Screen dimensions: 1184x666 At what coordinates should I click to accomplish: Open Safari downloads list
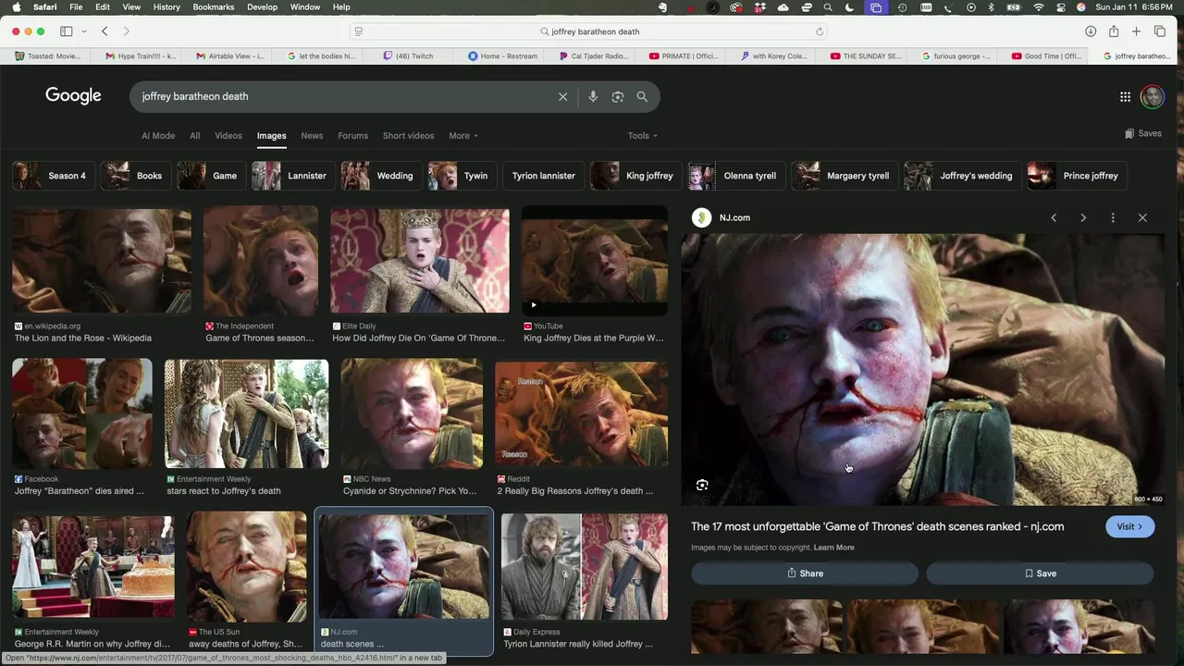coord(1091,31)
